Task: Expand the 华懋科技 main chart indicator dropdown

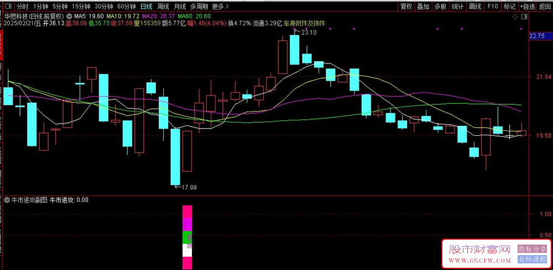Action: point(70,16)
